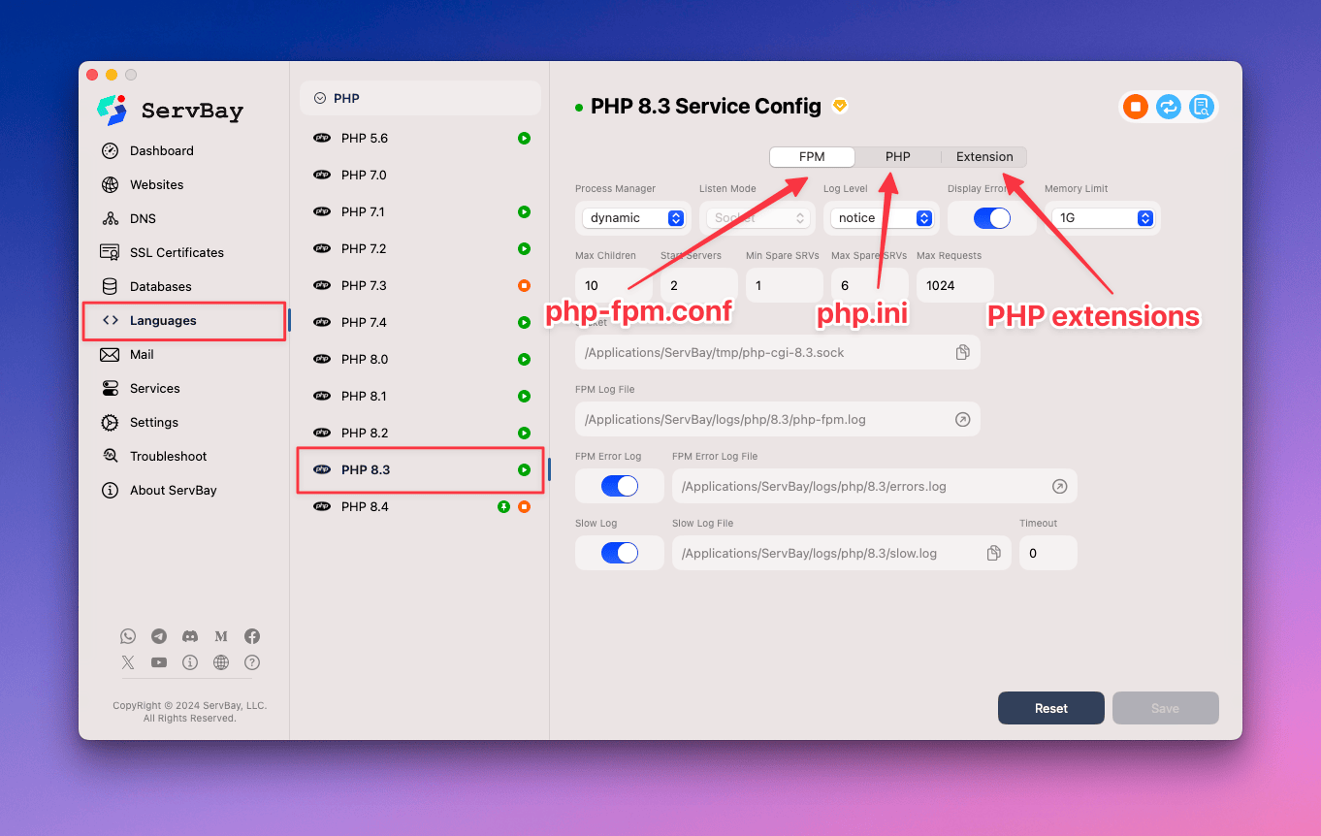Disable the FPM Error Log toggle
Viewport: 1321px width, 836px height.
[x=619, y=485]
